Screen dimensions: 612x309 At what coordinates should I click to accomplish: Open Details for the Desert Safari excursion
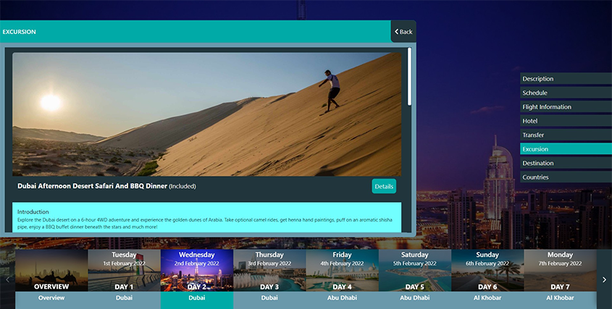[384, 187]
